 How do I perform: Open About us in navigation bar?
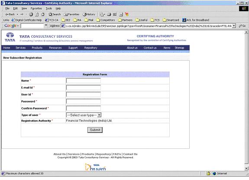tap(132, 48)
